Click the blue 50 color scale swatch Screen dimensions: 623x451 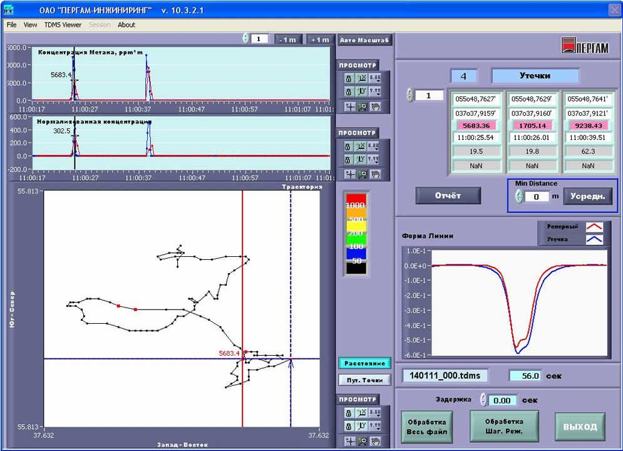click(x=356, y=255)
